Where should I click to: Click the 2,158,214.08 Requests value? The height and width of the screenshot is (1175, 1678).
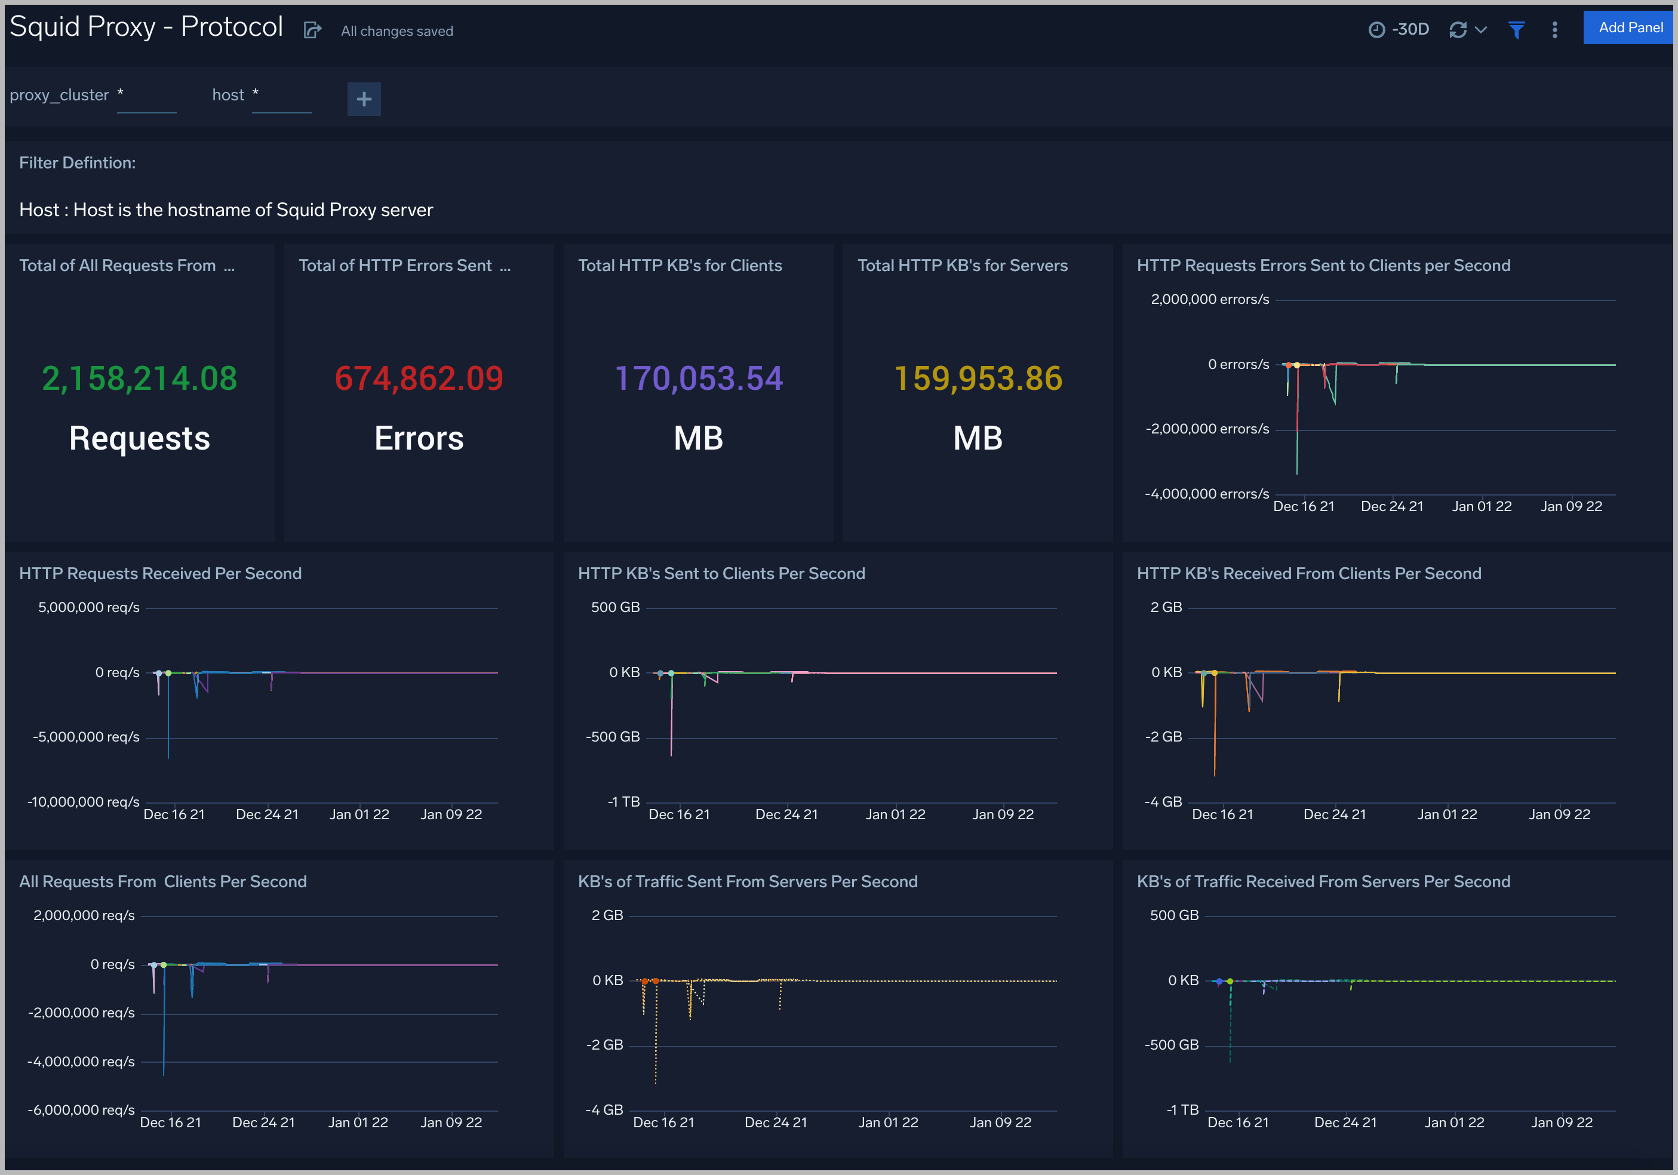(139, 379)
